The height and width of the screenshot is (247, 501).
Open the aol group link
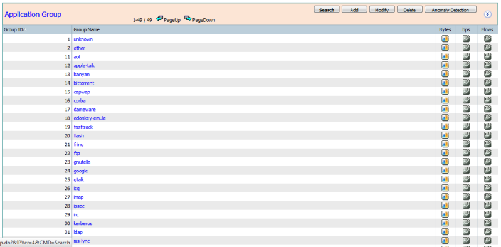(x=76, y=57)
